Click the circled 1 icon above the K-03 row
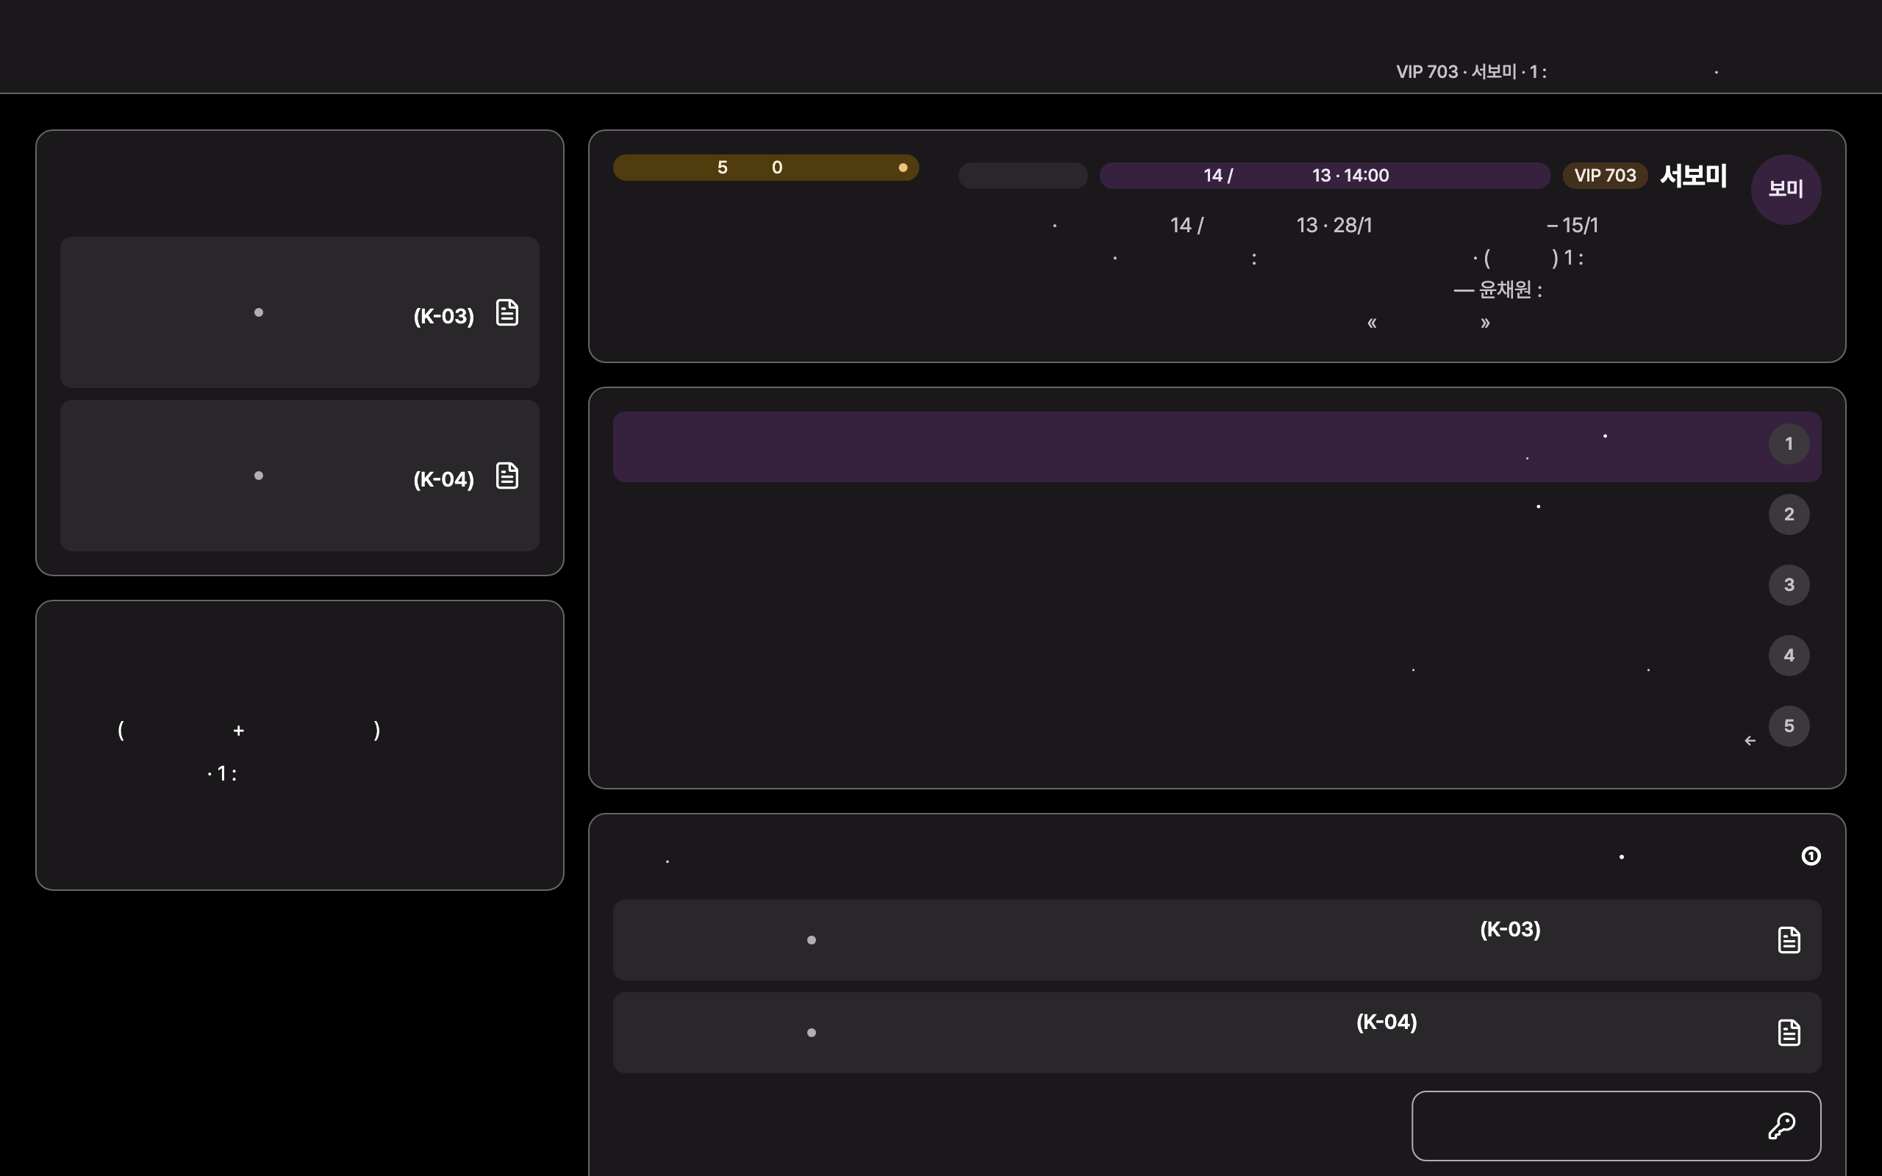The width and height of the screenshot is (1882, 1176). click(1811, 856)
